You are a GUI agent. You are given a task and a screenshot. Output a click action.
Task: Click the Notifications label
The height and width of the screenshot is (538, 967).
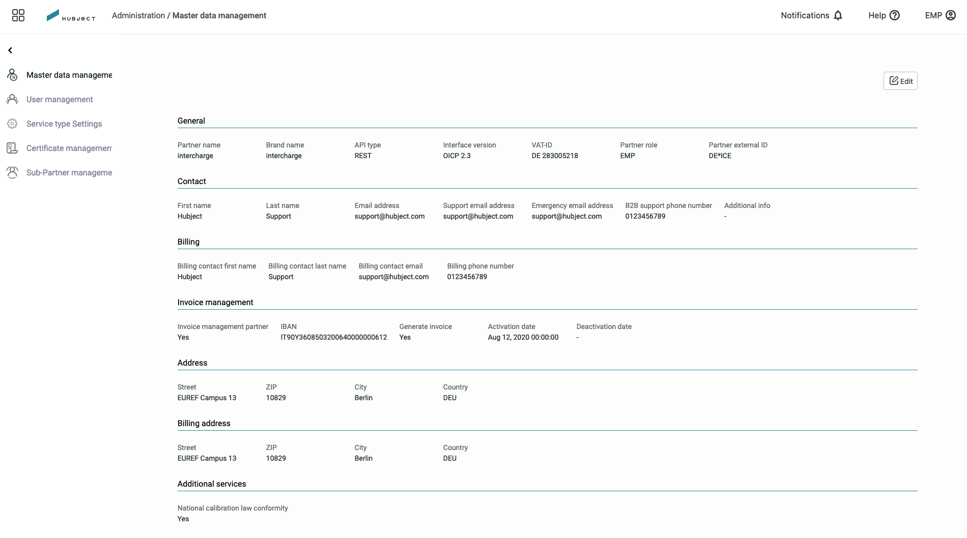[805, 15]
